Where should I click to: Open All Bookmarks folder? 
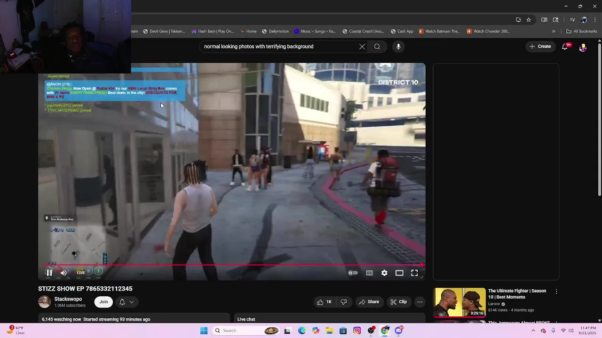coord(582,31)
